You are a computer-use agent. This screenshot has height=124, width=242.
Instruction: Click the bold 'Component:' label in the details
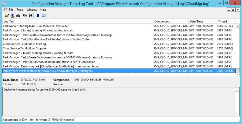pos(61,80)
